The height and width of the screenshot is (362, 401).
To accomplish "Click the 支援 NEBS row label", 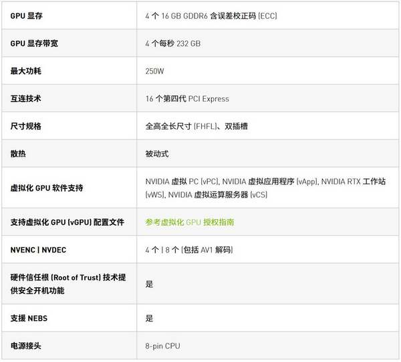I will click(29, 318).
